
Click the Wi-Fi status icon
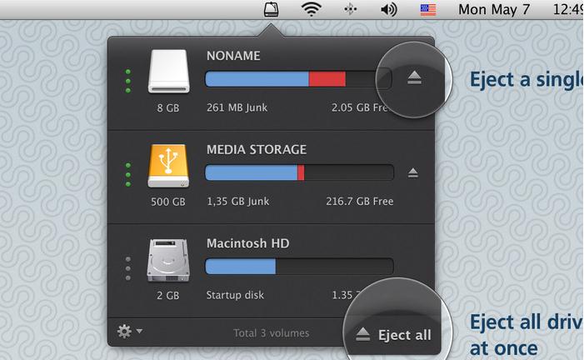click(312, 9)
